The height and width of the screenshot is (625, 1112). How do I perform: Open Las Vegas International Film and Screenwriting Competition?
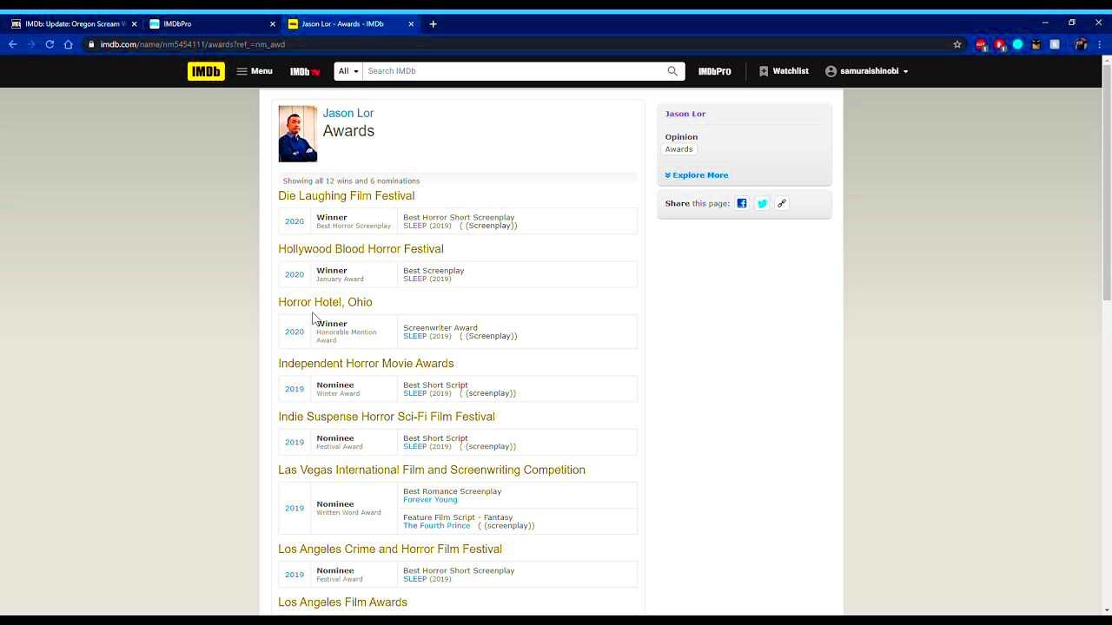click(432, 470)
